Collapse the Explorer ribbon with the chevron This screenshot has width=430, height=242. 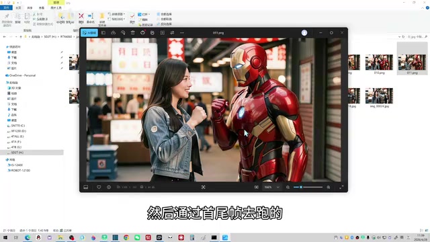point(423,8)
